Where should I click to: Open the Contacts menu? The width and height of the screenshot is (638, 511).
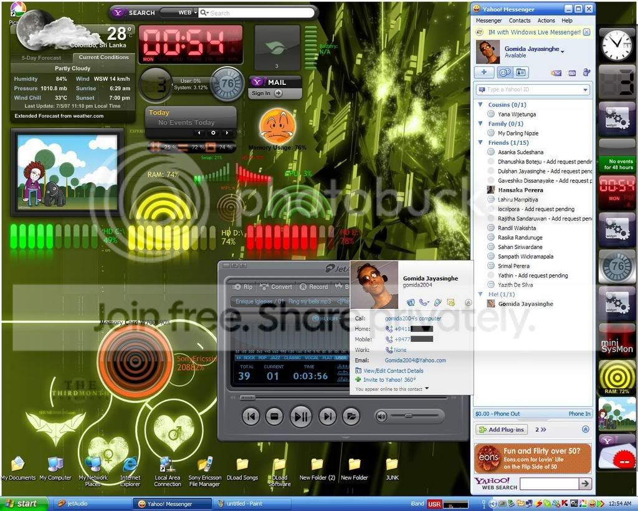tap(520, 21)
